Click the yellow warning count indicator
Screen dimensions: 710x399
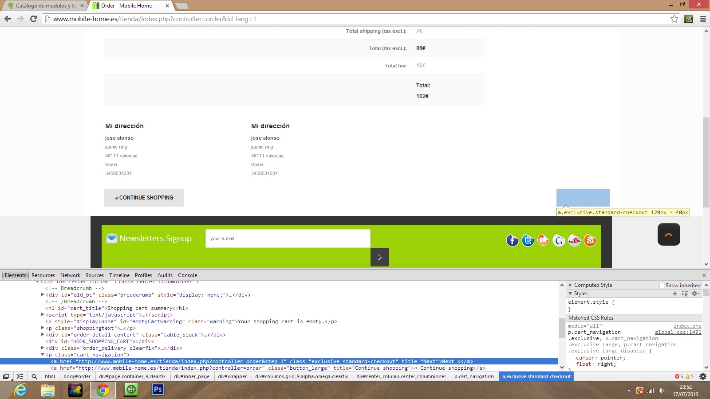690,376
